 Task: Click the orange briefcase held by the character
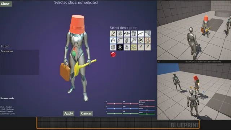coord(65,72)
